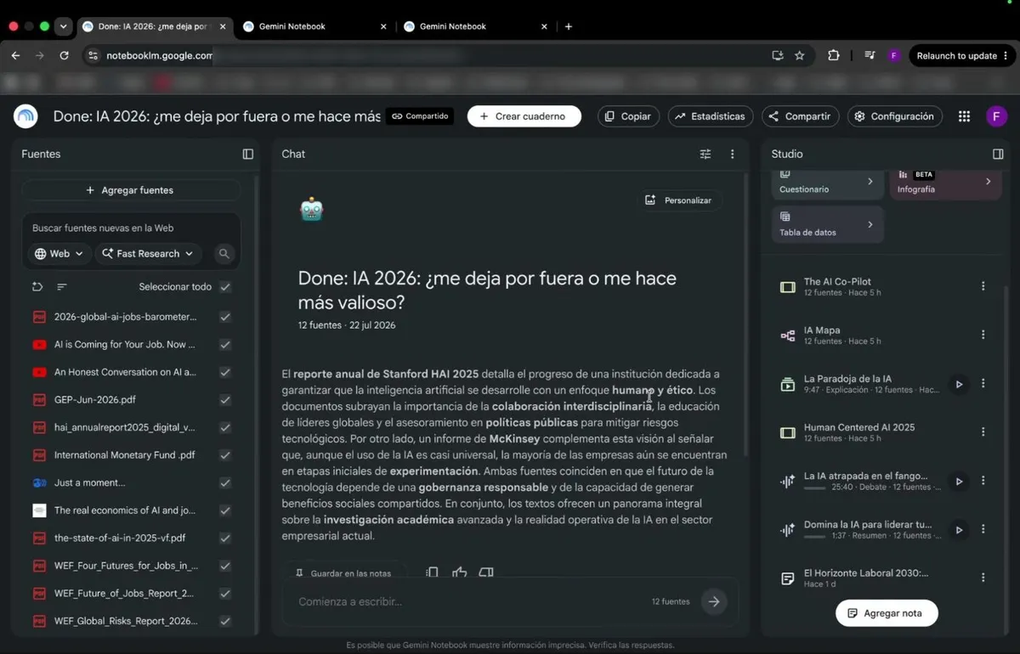Expand the Cuestionario card options
The image size is (1020, 654).
pos(870,181)
